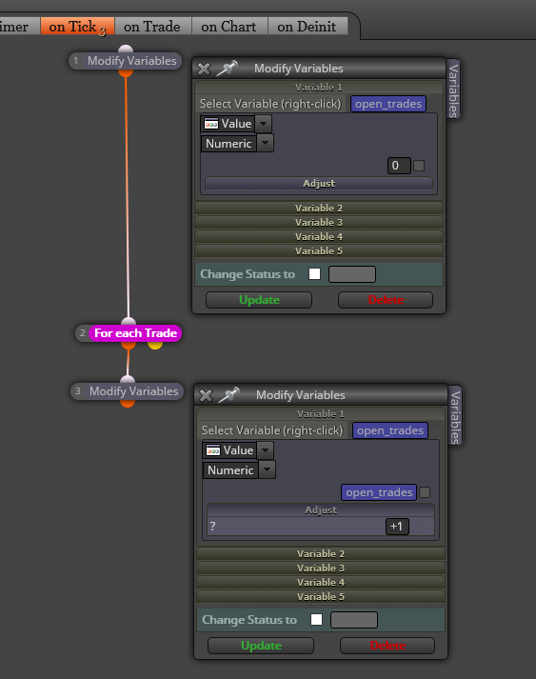Select block 3 Modify Variables node

coord(127,391)
